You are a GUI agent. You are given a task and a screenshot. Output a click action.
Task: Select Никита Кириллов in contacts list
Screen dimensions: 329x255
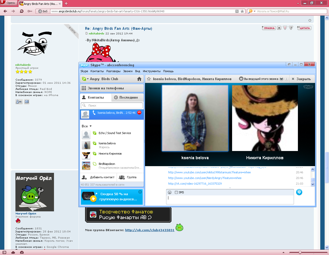click(112, 155)
